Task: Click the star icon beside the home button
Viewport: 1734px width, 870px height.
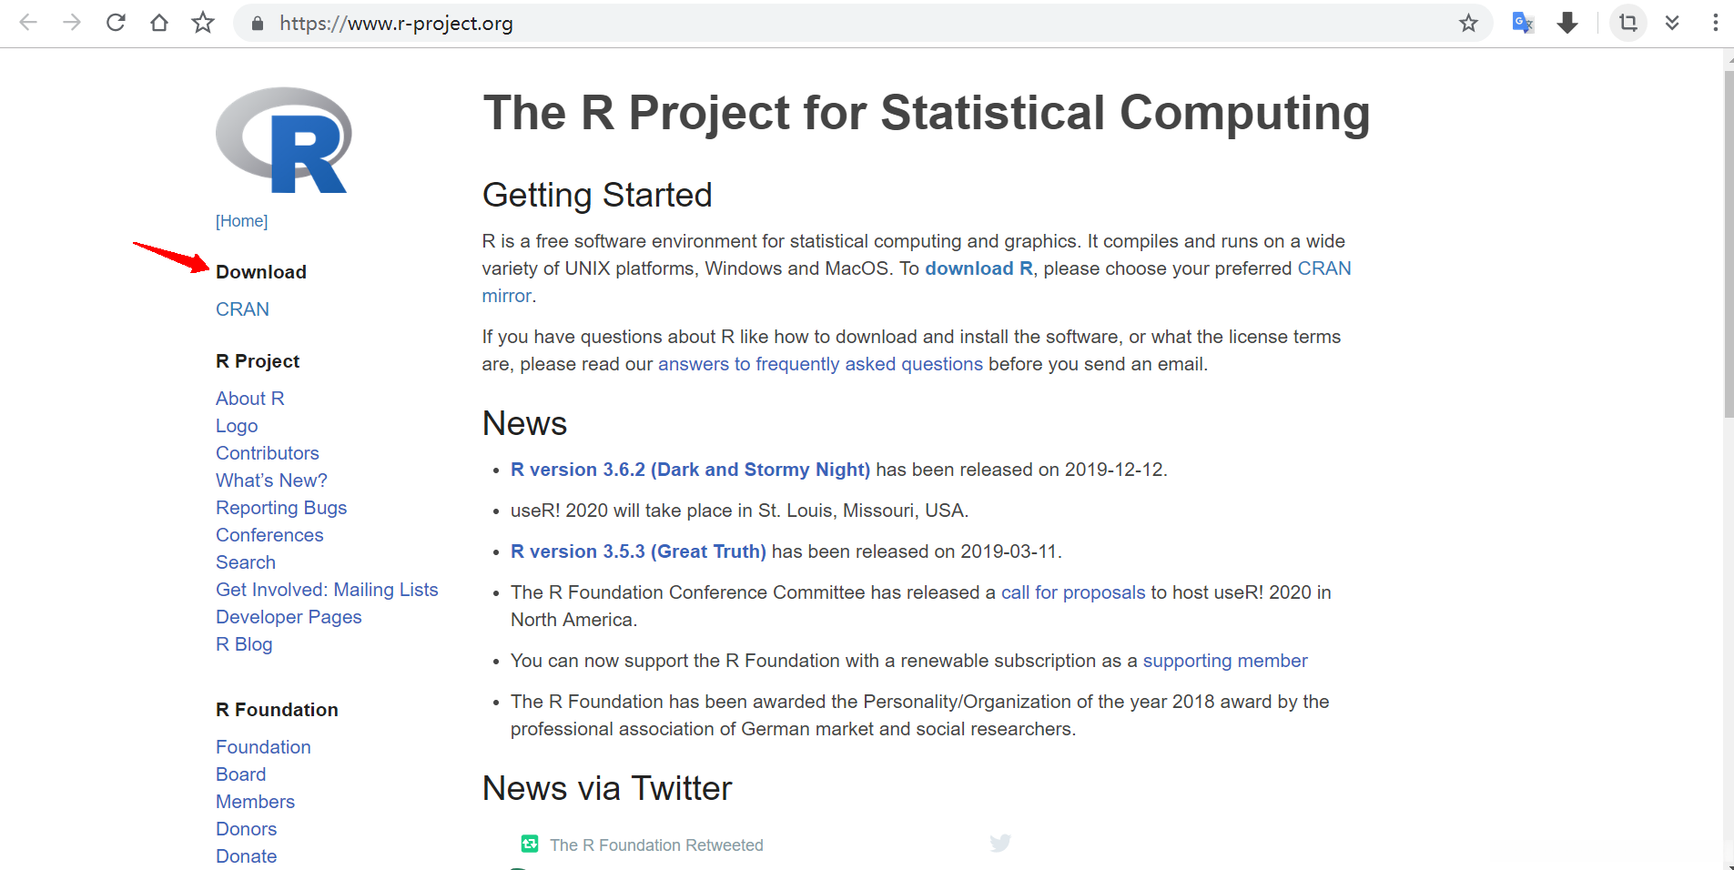Action: (203, 23)
